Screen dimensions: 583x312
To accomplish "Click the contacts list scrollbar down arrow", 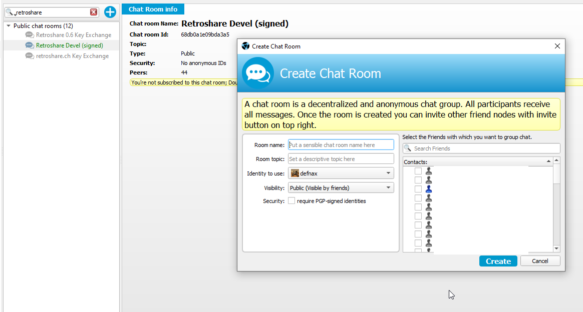I will pyautogui.click(x=556, y=248).
